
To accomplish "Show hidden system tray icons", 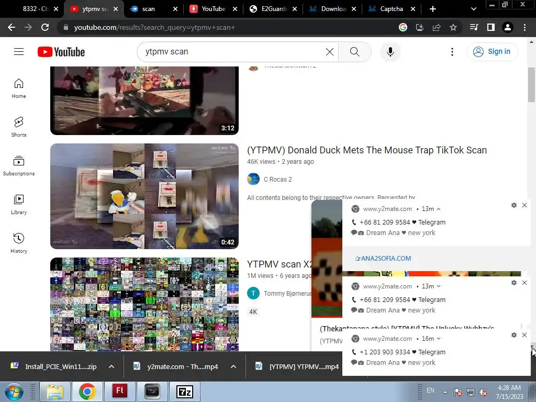I will (x=445, y=392).
